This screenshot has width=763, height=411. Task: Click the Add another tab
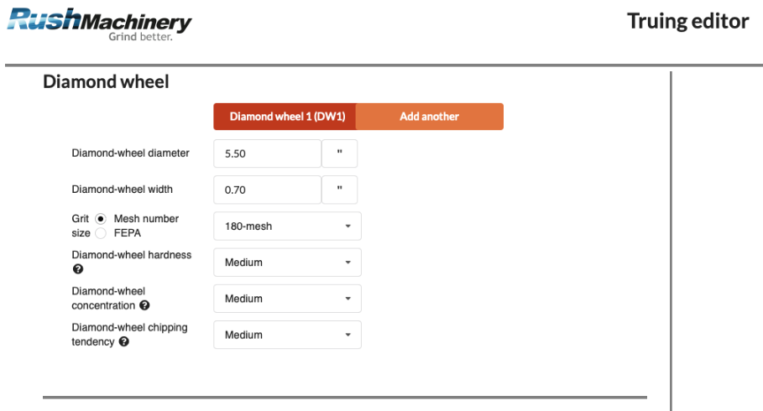429,117
